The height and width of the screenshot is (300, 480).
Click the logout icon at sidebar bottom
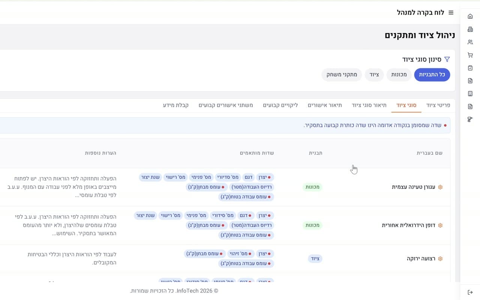coord(470,292)
